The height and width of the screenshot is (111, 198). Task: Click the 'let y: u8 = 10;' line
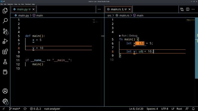coord(140,51)
